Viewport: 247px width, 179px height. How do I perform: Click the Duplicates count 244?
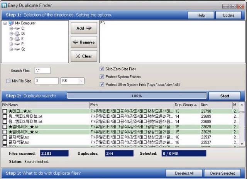119,154
